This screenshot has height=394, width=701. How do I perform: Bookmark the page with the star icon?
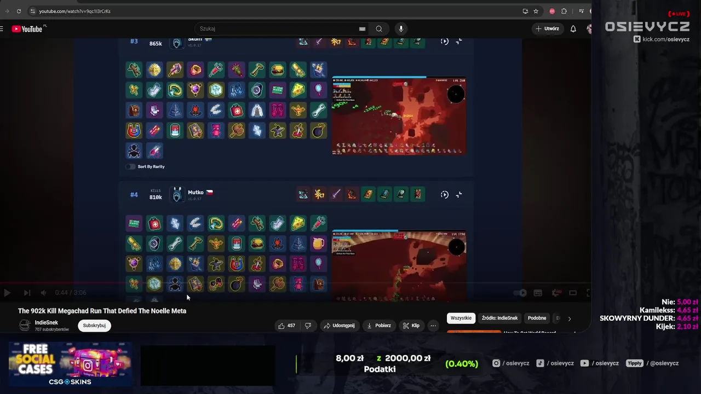tap(536, 11)
